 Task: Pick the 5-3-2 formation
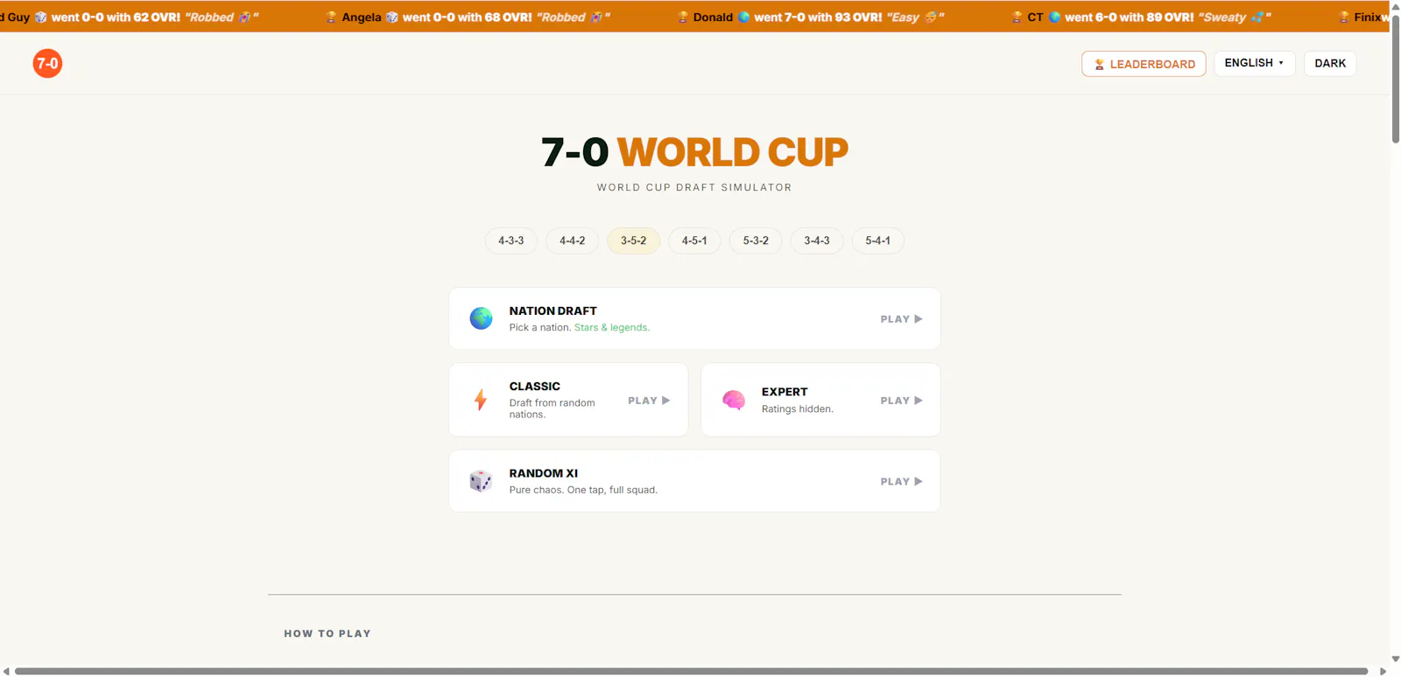[x=756, y=241]
